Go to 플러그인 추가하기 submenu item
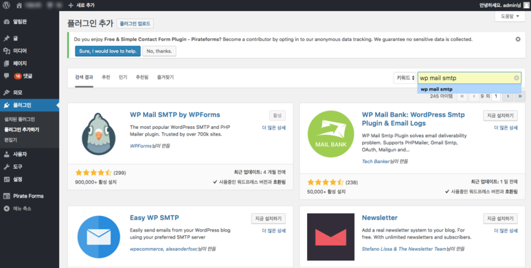This screenshot has height=268, width=531. (22, 130)
